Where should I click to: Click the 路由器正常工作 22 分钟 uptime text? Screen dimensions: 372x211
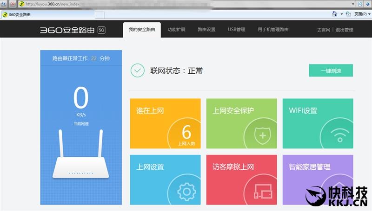coord(81,58)
